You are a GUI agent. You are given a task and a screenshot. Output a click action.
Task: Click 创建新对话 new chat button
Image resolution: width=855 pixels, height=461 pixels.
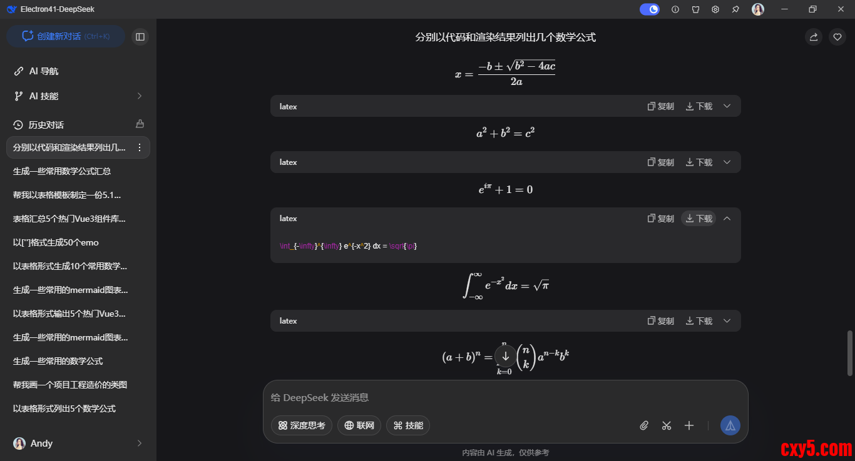(66, 36)
